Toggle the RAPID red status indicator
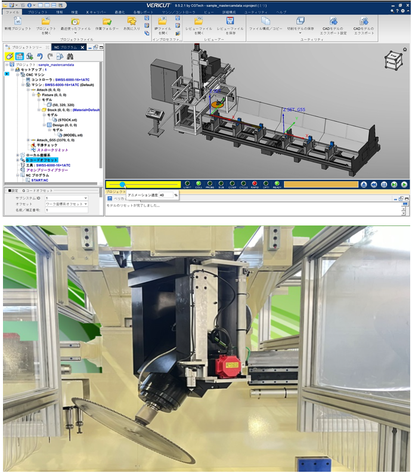The height and width of the screenshot is (473, 412). (255, 183)
